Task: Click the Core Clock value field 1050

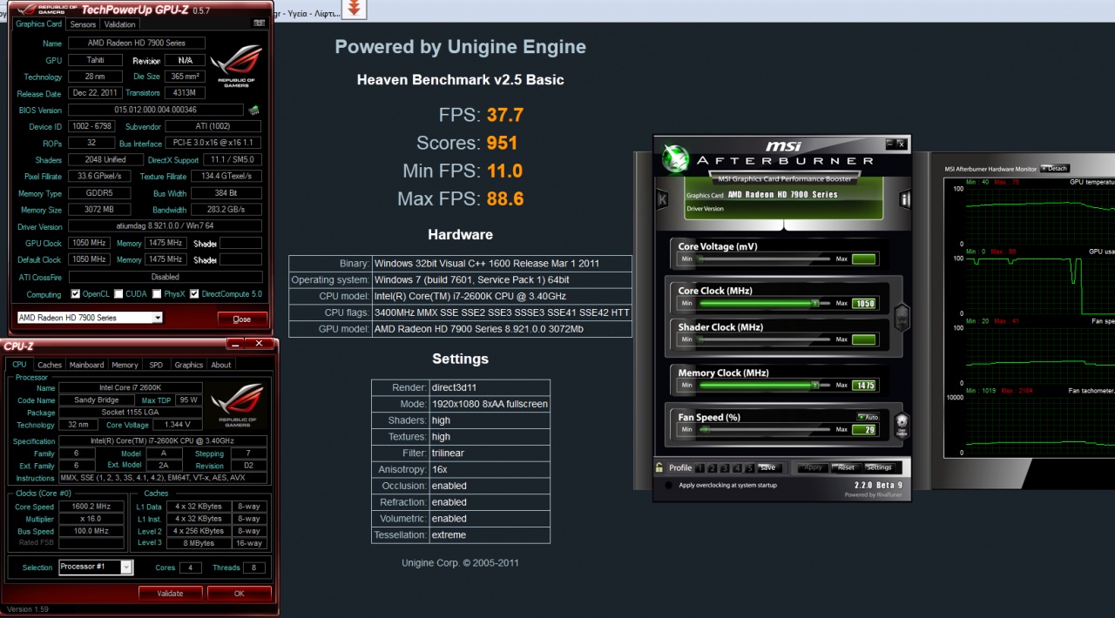Action: pos(863,304)
